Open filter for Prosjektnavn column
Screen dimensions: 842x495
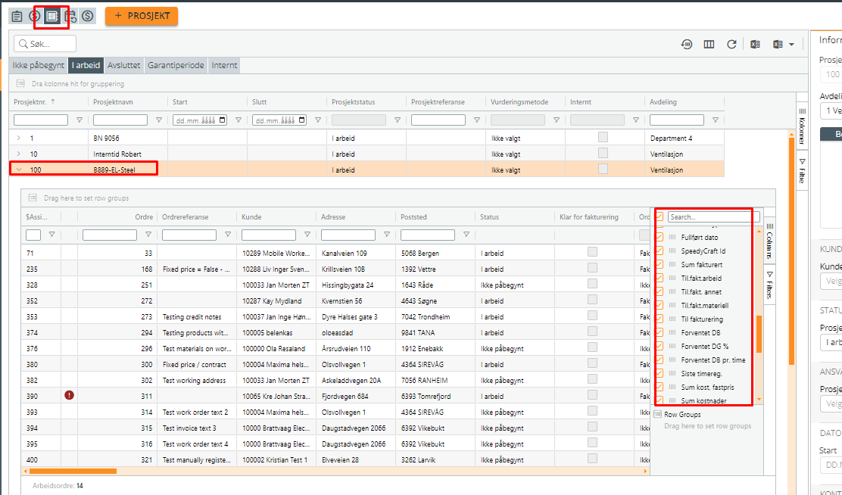pos(159,120)
